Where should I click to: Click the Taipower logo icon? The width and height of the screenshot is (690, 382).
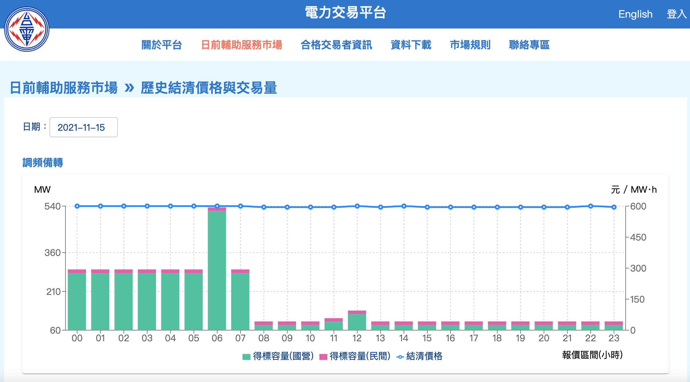tap(27, 29)
